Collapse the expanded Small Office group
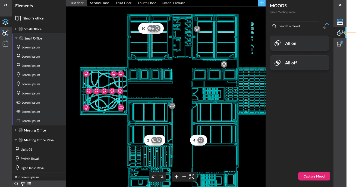 click(x=16, y=38)
